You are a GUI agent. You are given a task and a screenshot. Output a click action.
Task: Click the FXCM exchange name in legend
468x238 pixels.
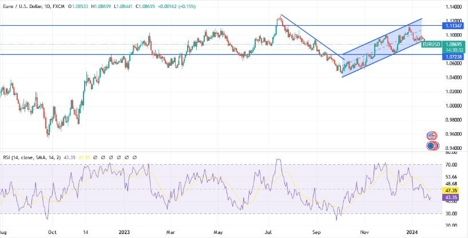pos(58,6)
